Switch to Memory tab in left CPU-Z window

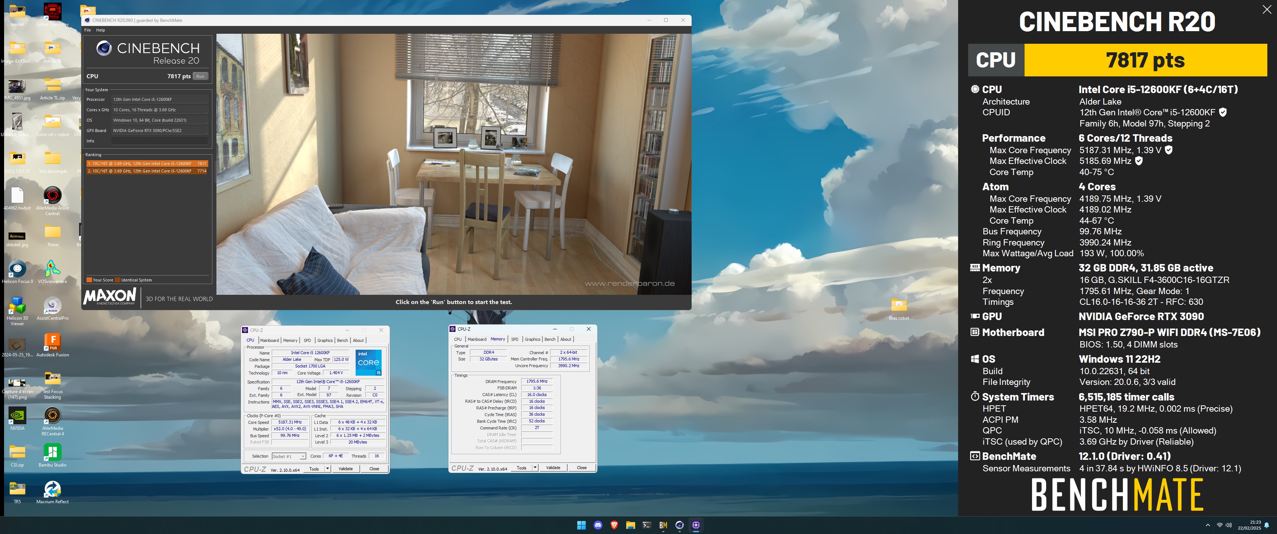click(x=291, y=340)
